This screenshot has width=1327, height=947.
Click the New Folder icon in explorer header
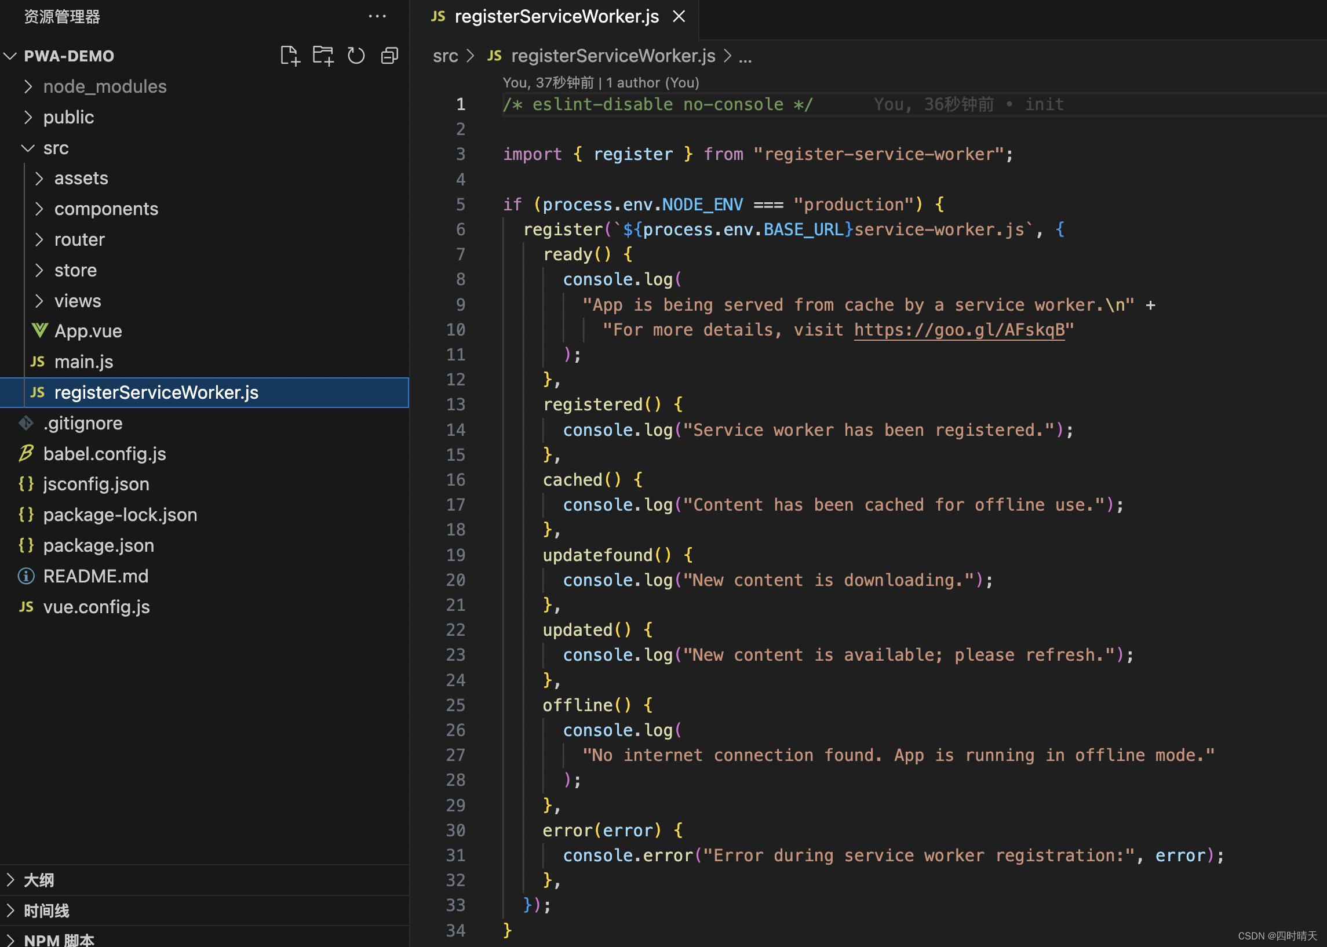[x=323, y=56]
